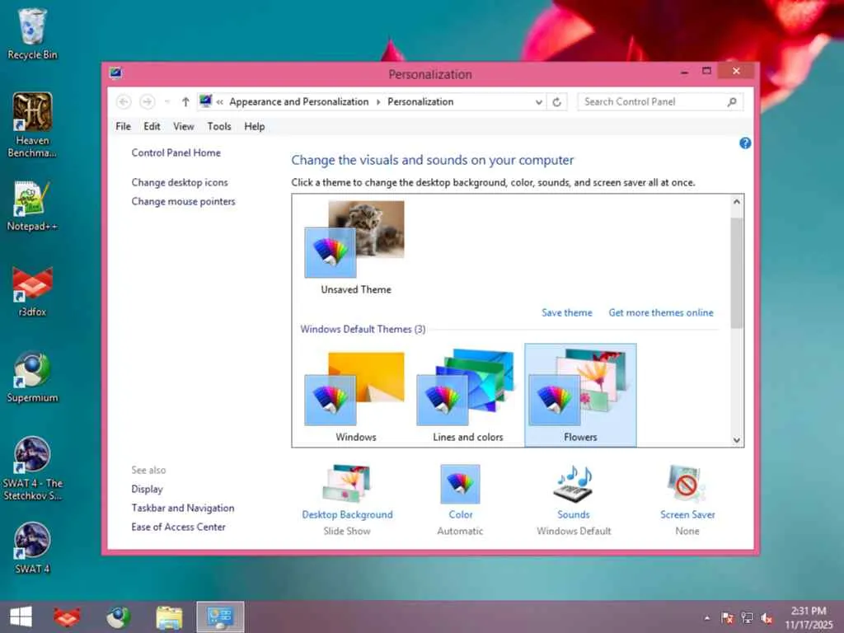Open the Display link
This screenshot has height=633, width=844.
coord(147,490)
